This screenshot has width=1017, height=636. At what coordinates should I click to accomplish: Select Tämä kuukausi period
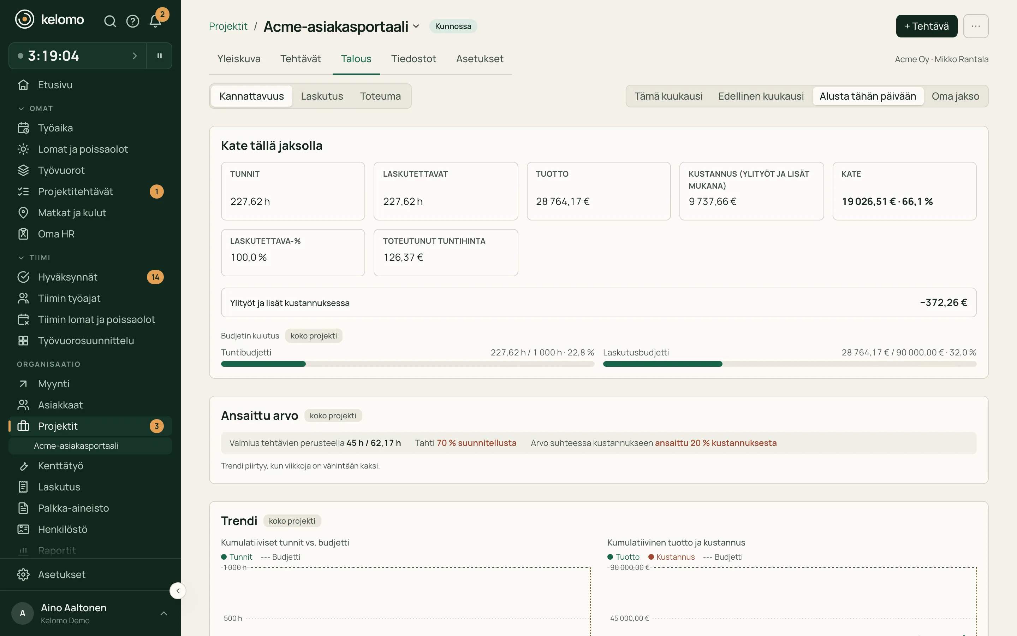668,96
